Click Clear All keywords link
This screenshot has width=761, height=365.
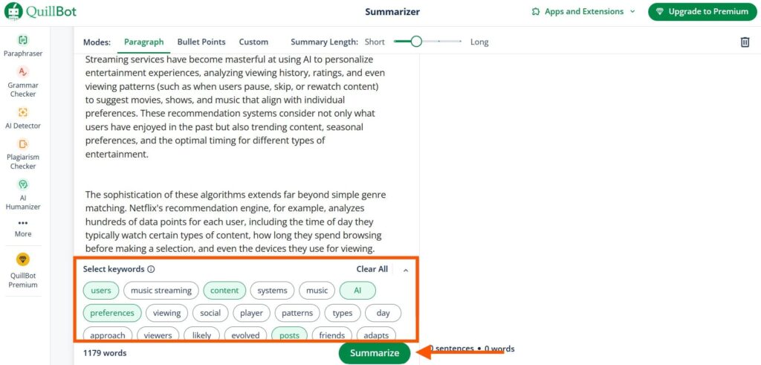(x=372, y=269)
